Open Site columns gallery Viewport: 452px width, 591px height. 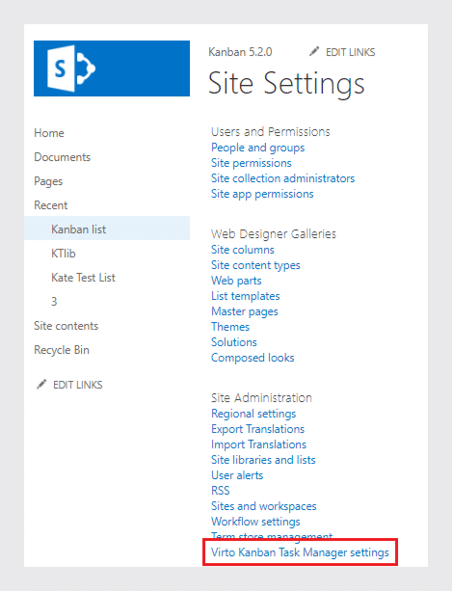point(243,250)
